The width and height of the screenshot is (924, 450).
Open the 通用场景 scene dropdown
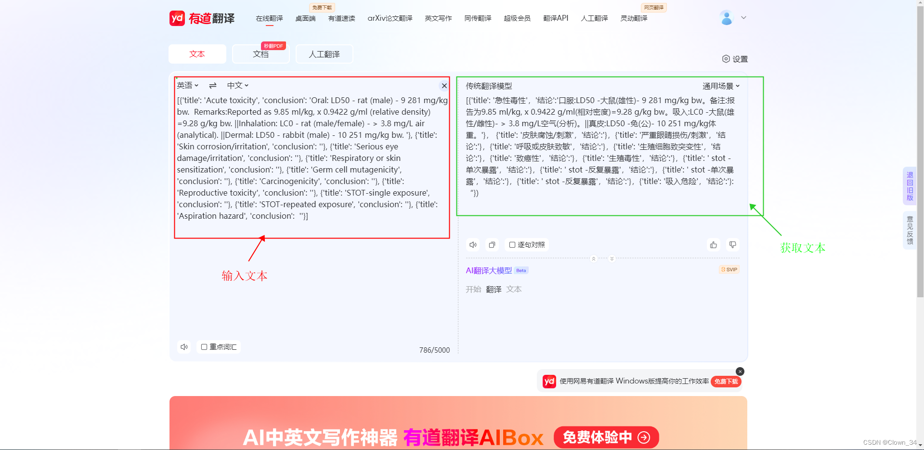(x=720, y=86)
